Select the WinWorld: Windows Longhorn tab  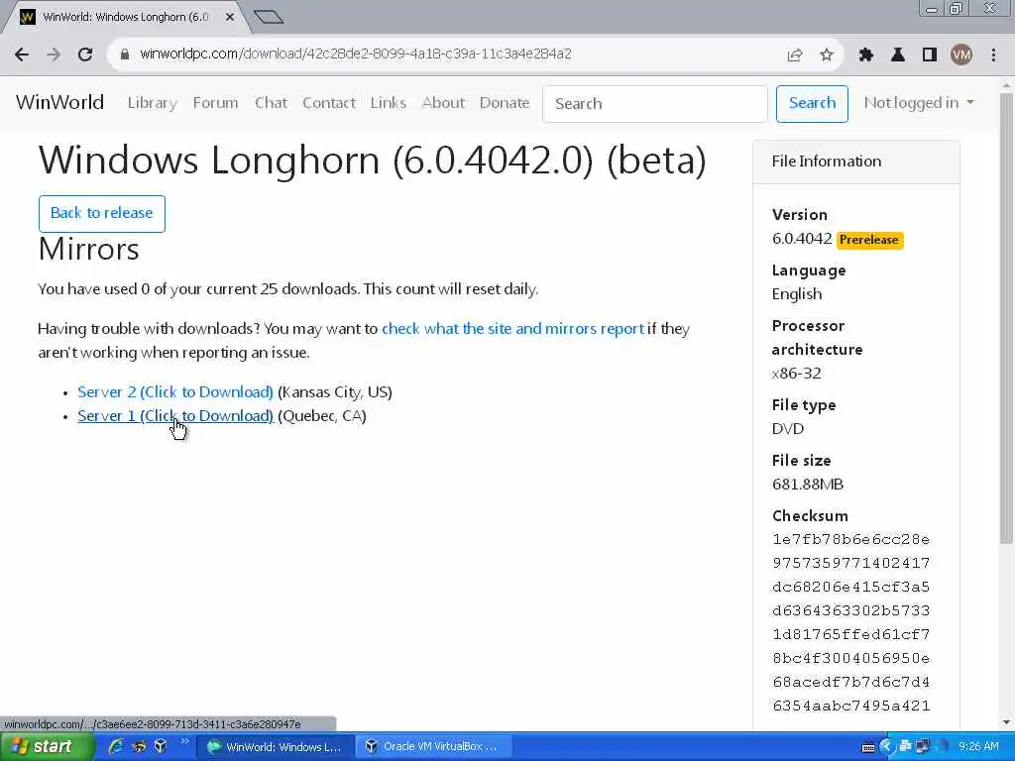tap(126, 18)
